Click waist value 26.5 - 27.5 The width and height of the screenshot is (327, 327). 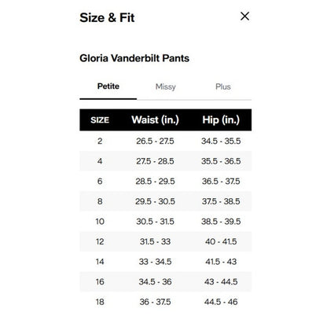point(155,141)
